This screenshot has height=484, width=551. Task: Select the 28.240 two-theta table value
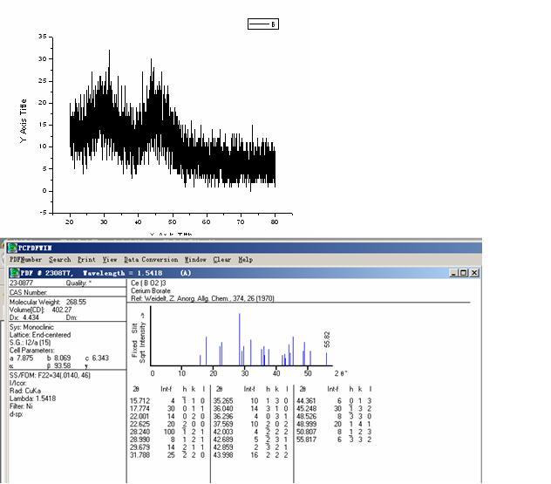click(x=139, y=432)
